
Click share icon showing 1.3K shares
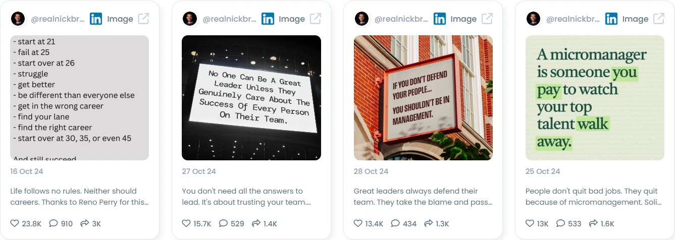pyautogui.click(x=428, y=223)
